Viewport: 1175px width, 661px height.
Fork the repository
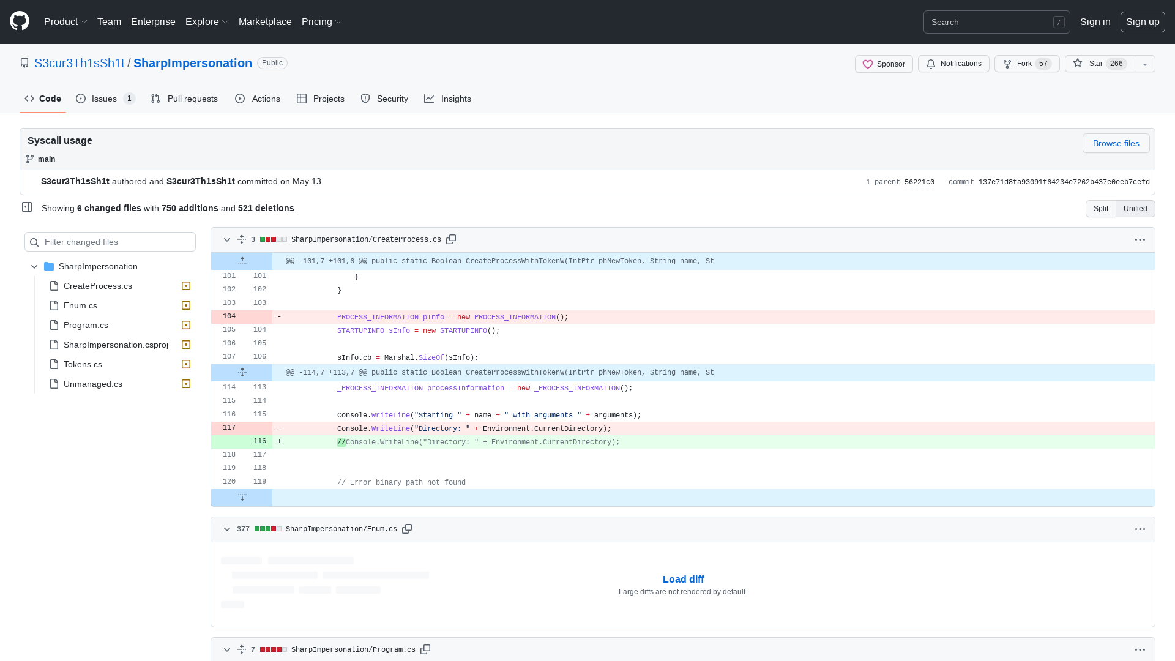click(x=1027, y=64)
